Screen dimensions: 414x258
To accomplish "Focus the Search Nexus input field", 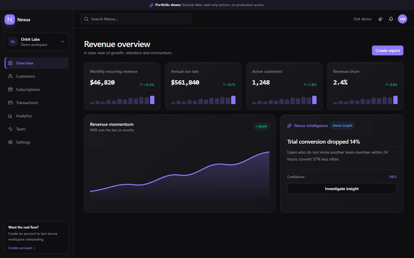I will point(136,19).
